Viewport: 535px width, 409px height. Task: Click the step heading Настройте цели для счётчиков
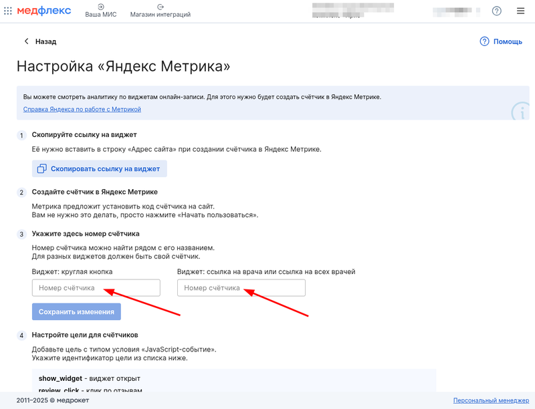[x=85, y=335]
